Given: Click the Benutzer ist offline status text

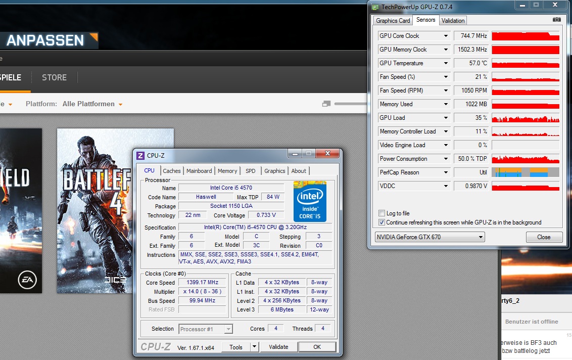Looking at the screenshot, I should pyautogui.click(x=532, y=322).
